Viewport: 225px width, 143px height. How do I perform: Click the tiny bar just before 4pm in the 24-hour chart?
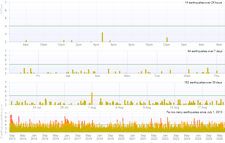click(x=91, y=42)
